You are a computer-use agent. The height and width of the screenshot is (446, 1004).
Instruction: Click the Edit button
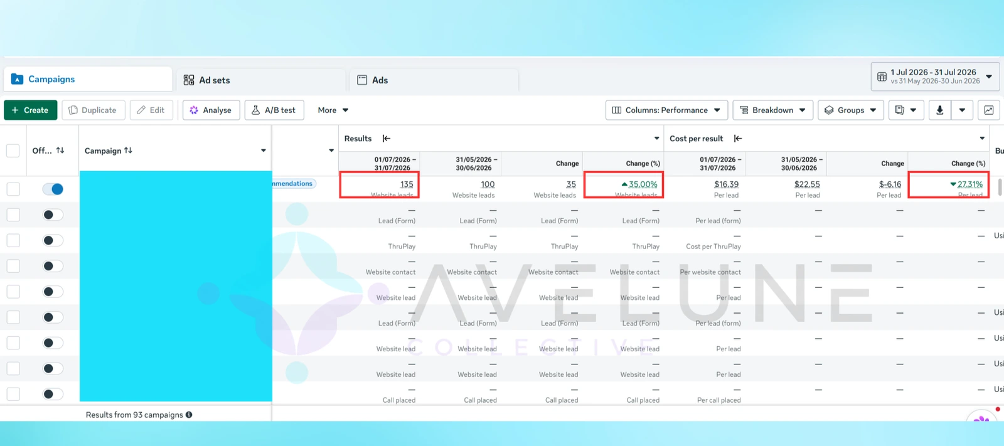click(151, 110)
